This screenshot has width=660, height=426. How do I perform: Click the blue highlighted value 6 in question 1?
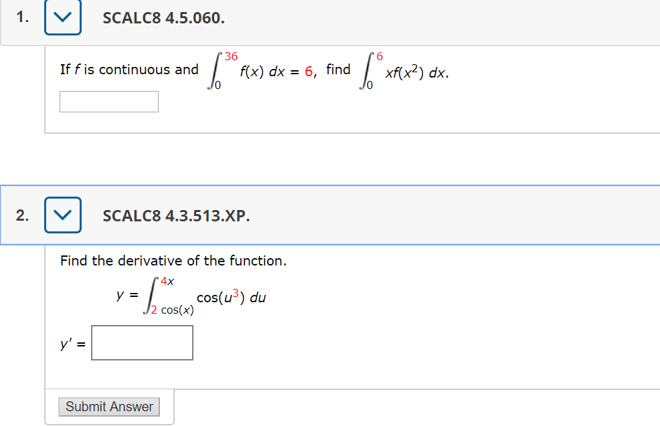point(310,70)
